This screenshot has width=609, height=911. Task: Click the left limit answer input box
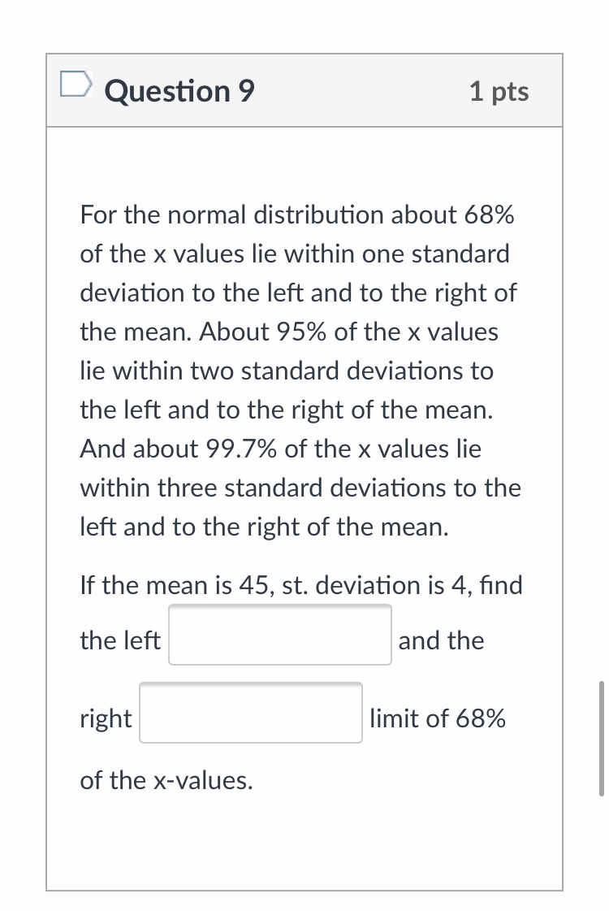coord(279,635)
